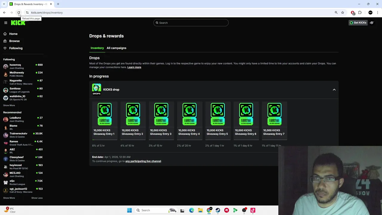The image size is (382, 215).
Task: Collapse Recommended list with Show Less
Action: (x=37, y=198)
